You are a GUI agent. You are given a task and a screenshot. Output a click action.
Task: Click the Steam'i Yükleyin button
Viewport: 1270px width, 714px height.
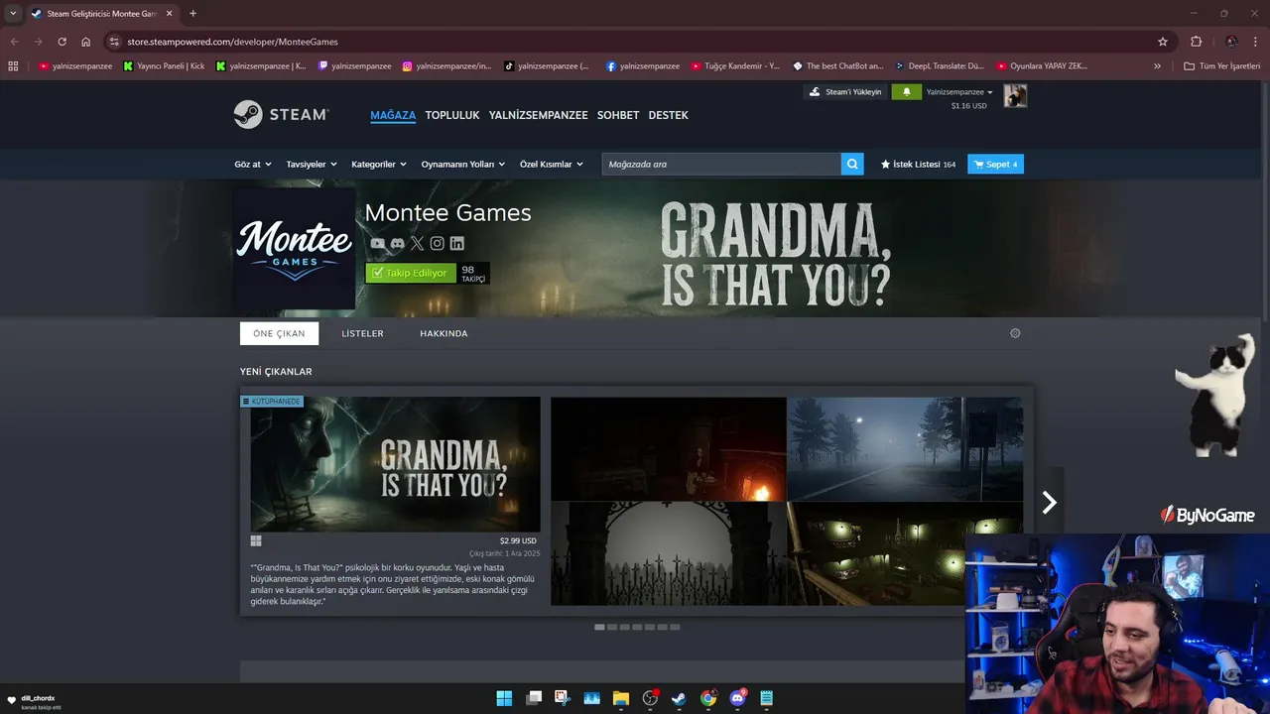845,91
